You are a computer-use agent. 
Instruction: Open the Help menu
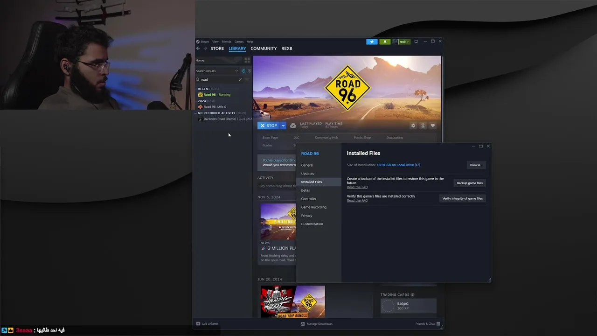tap(250, 42)
